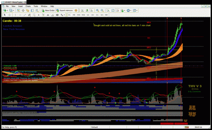Switch to M5 timeframe
The height and width of the screenshot is (130, 212).
[x=74, y=15]
